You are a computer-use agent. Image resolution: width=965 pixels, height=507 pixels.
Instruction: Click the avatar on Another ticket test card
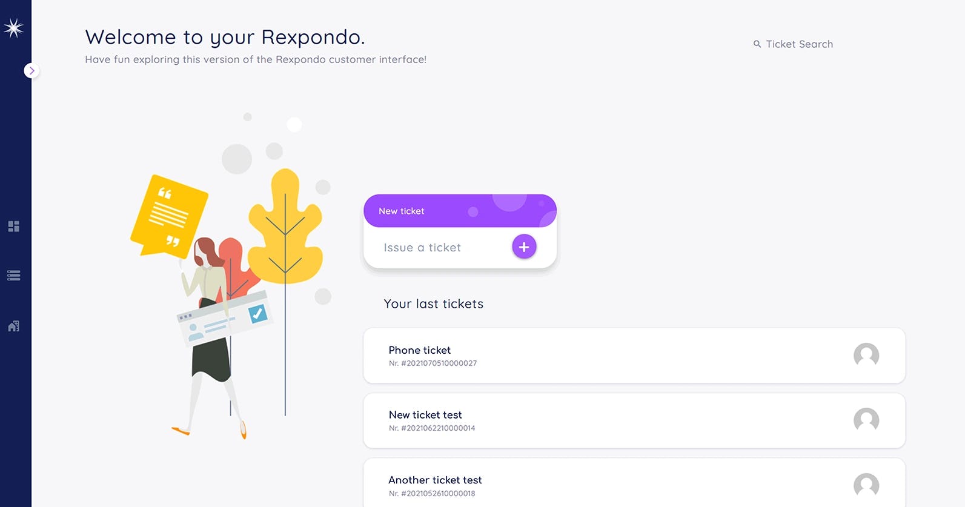point(866,485)
